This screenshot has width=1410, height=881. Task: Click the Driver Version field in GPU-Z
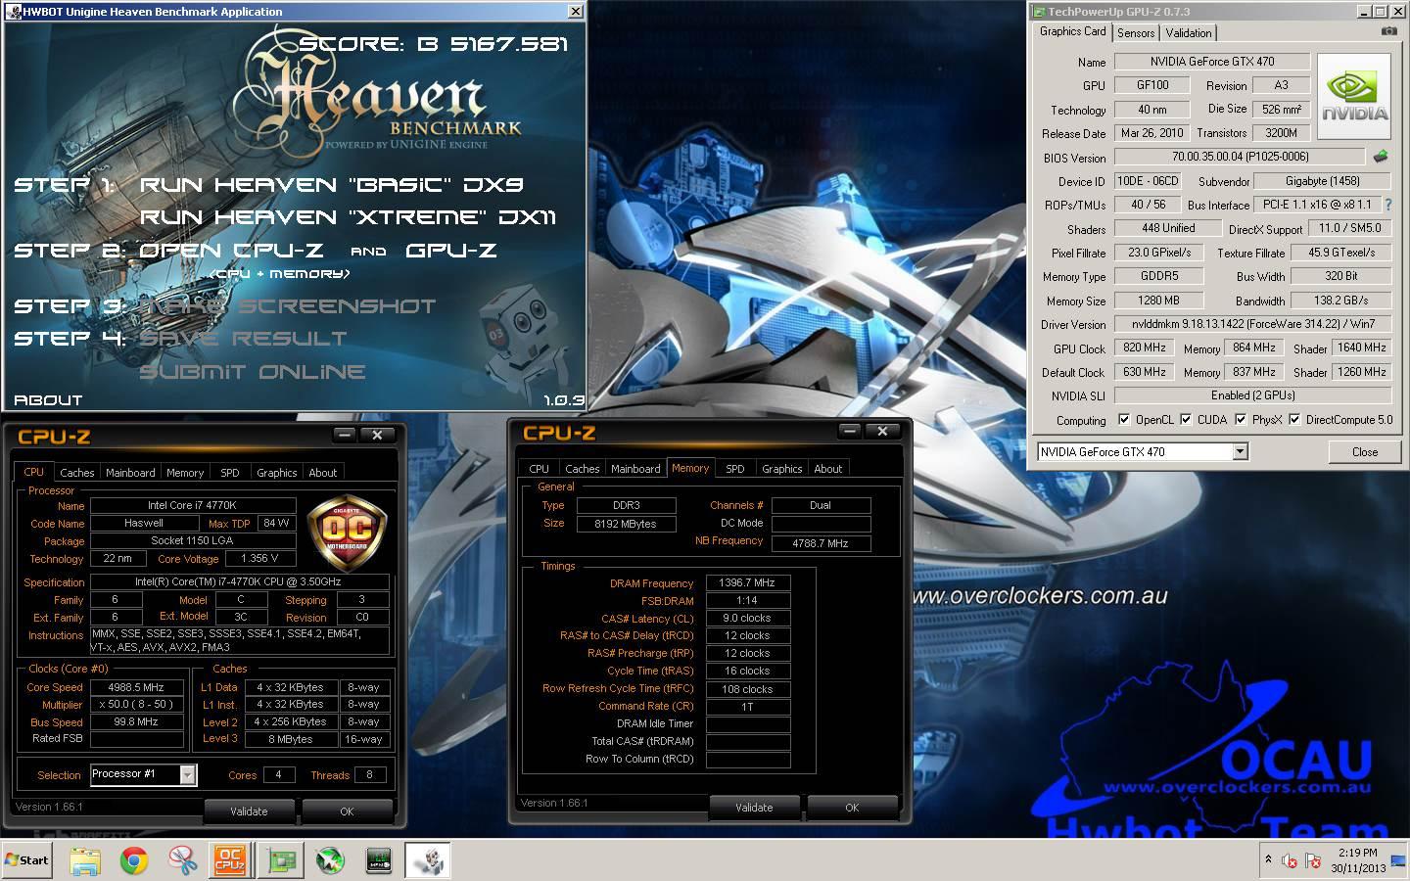point(1253,324)
